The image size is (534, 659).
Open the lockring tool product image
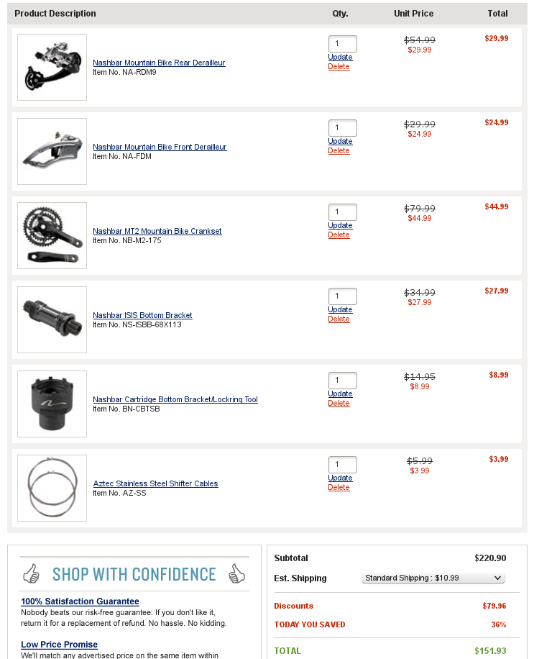point(52,404)
